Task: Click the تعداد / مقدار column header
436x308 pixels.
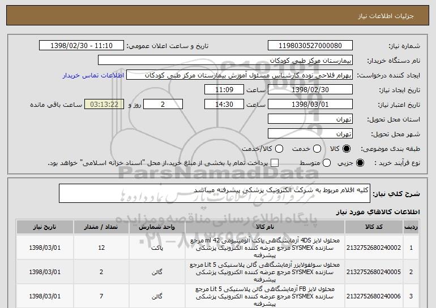Action: tap(101, 227)
